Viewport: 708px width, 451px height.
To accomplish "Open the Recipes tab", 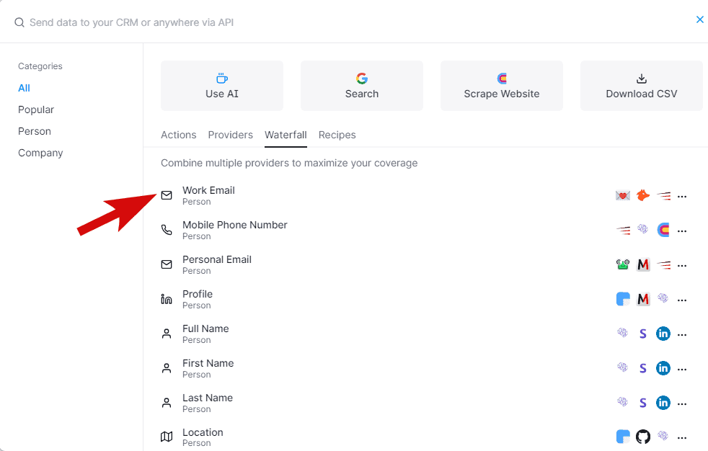I will [337, 135].
